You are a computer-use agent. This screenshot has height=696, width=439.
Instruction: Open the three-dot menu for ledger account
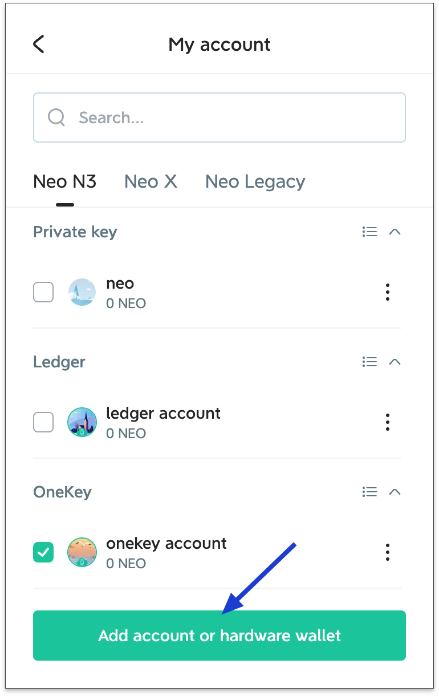[388, 422]
